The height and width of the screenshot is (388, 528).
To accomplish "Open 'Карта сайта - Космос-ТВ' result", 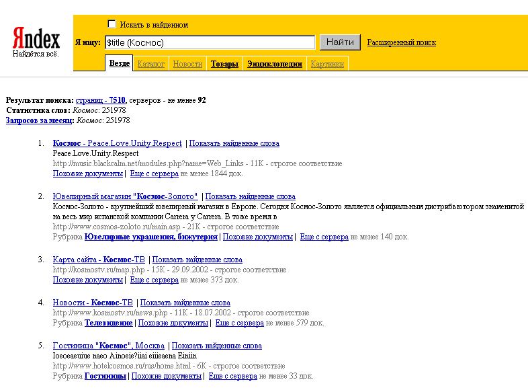I will (x=99, y=260).
